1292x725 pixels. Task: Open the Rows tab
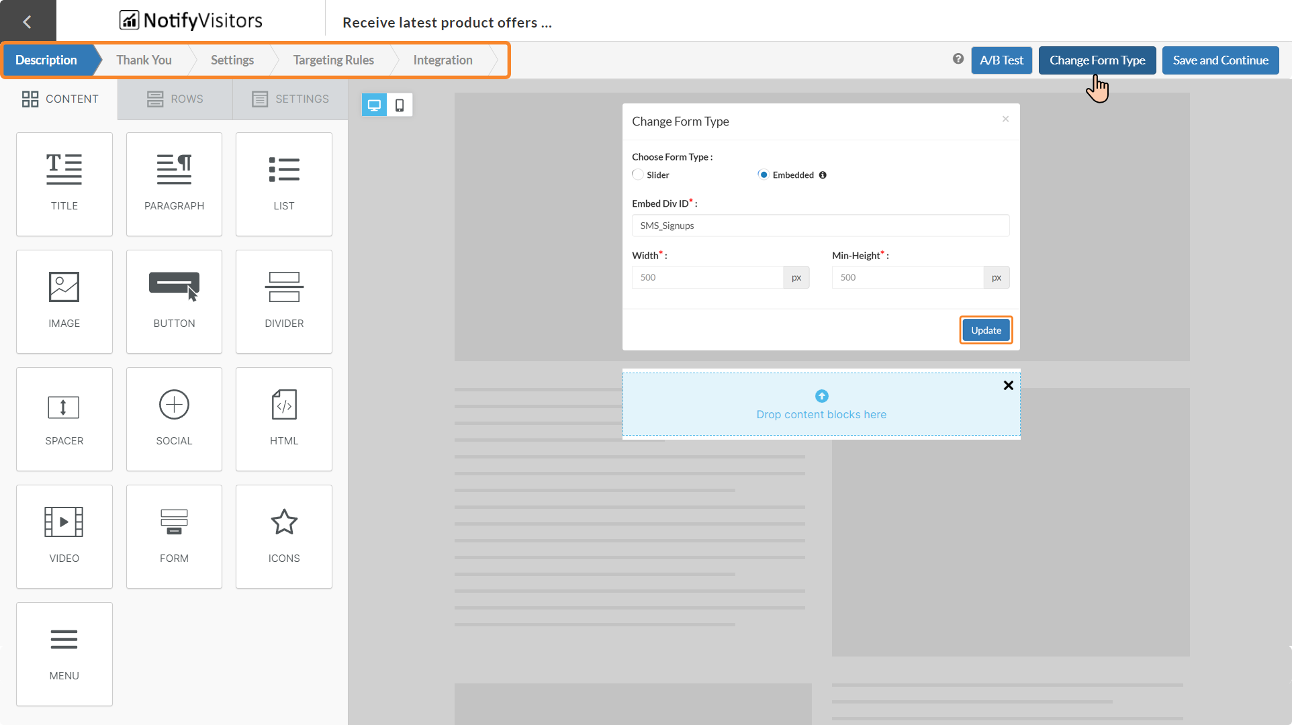(175, 99)
